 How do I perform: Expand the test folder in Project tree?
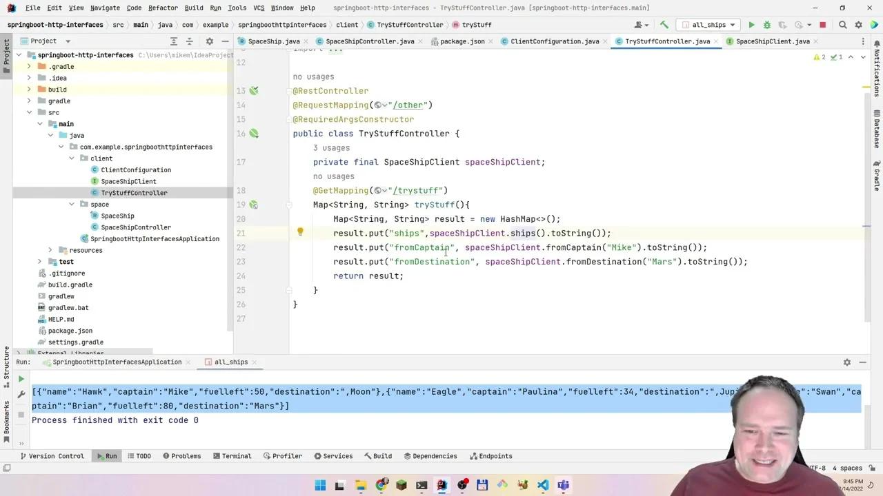39,261
